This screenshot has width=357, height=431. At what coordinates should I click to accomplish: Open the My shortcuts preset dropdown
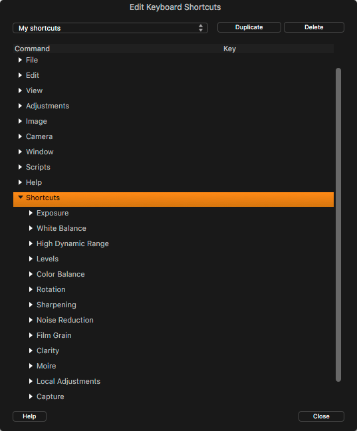coord(110,28)
